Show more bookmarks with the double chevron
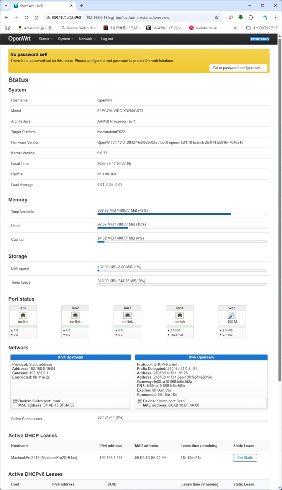282x490 pixels. [x=235, y=28]
